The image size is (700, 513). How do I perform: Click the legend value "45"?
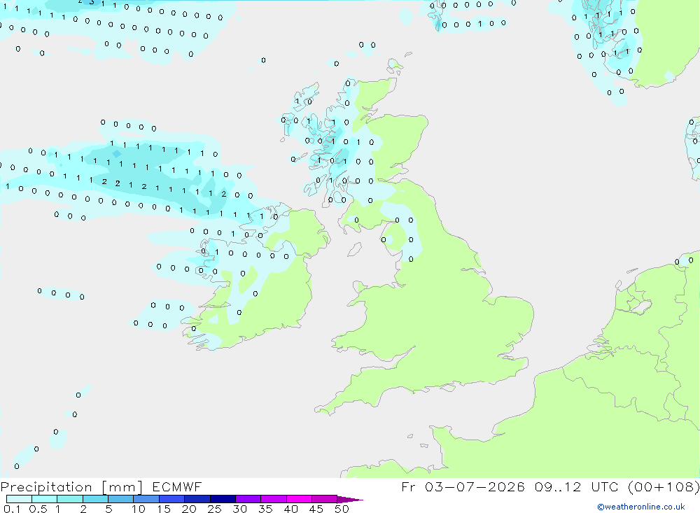[x=316, y=509]
